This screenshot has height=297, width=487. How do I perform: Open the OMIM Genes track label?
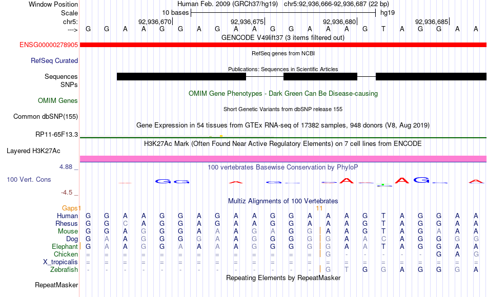(58, 101)
